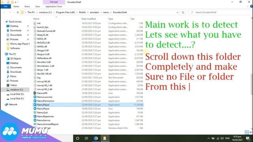
Task: Select NemuRepairman application icon
Action: [x=35, y=116]
